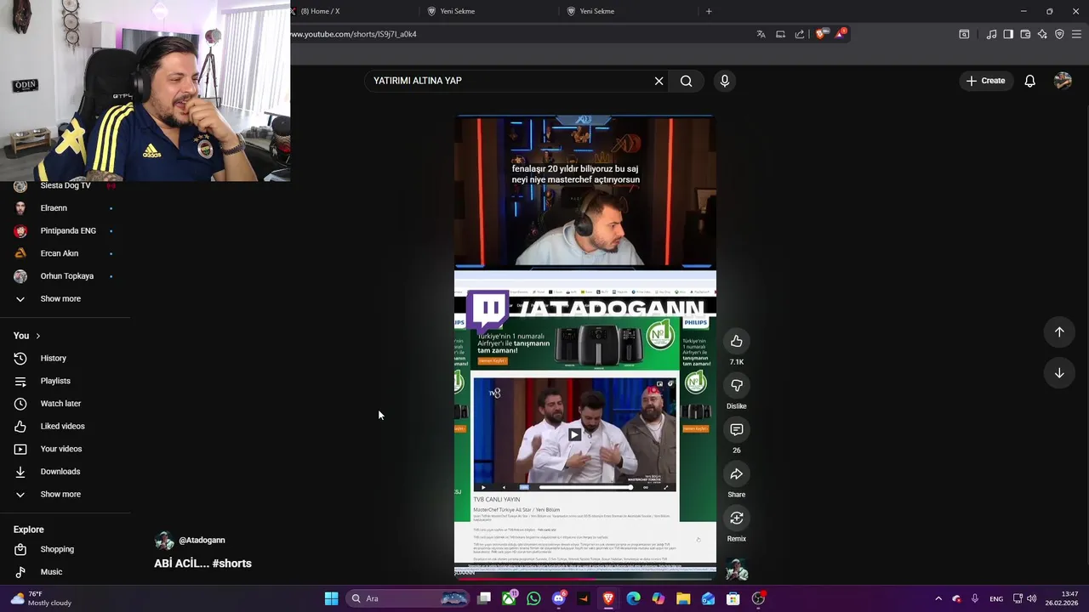Open the comments icon showing 26
1089x612 pixels.
click(x=737, y=429)
